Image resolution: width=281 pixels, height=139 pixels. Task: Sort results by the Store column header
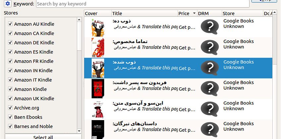[x=243, y=14]
